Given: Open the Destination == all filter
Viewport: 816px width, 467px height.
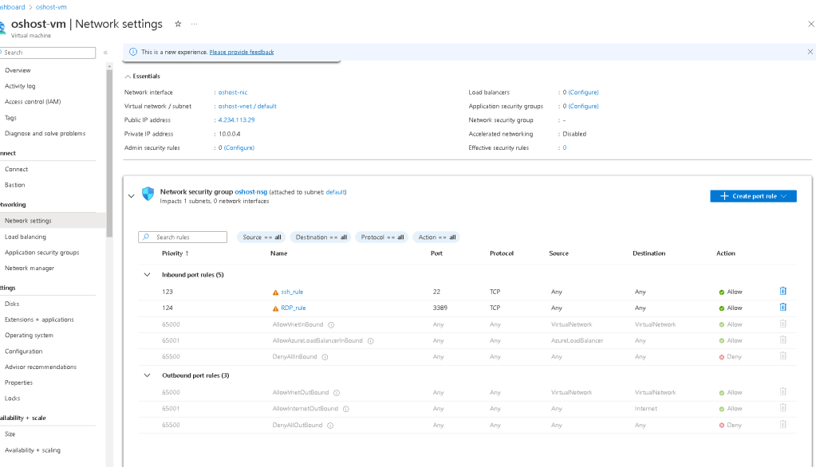Looking at the screenshot, I should [x=321, y=237].
